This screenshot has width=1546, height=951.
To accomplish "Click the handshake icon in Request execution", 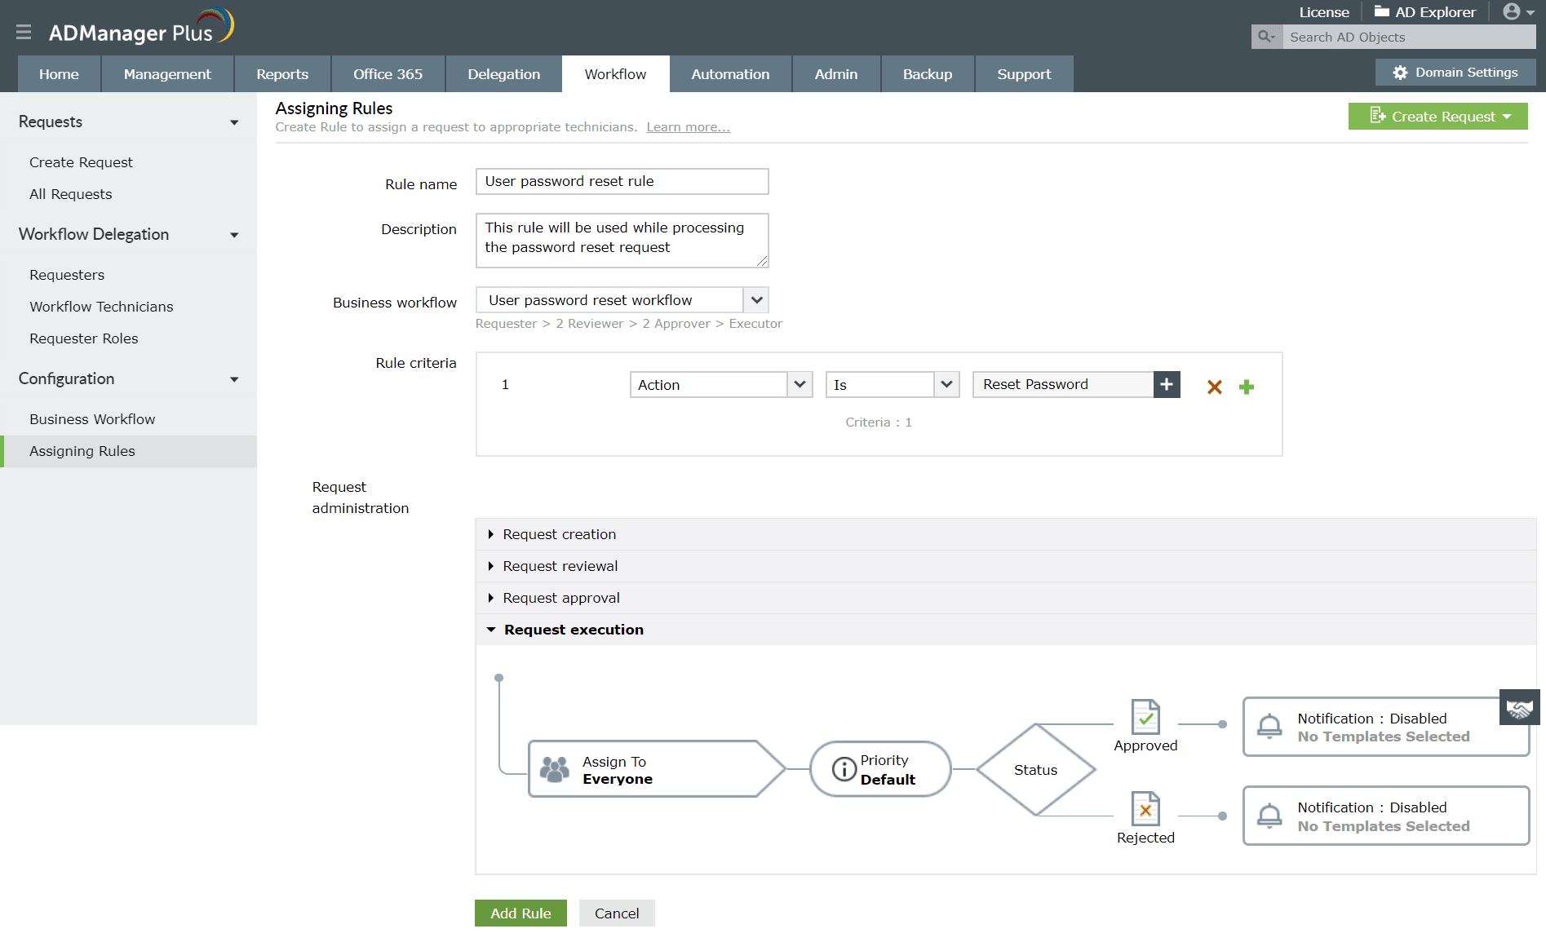I will point(1519,707).
